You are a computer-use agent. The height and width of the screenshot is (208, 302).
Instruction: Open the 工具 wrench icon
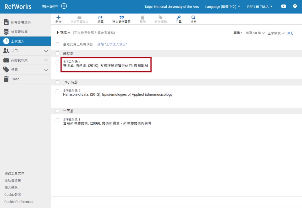(x=178, y=18)
